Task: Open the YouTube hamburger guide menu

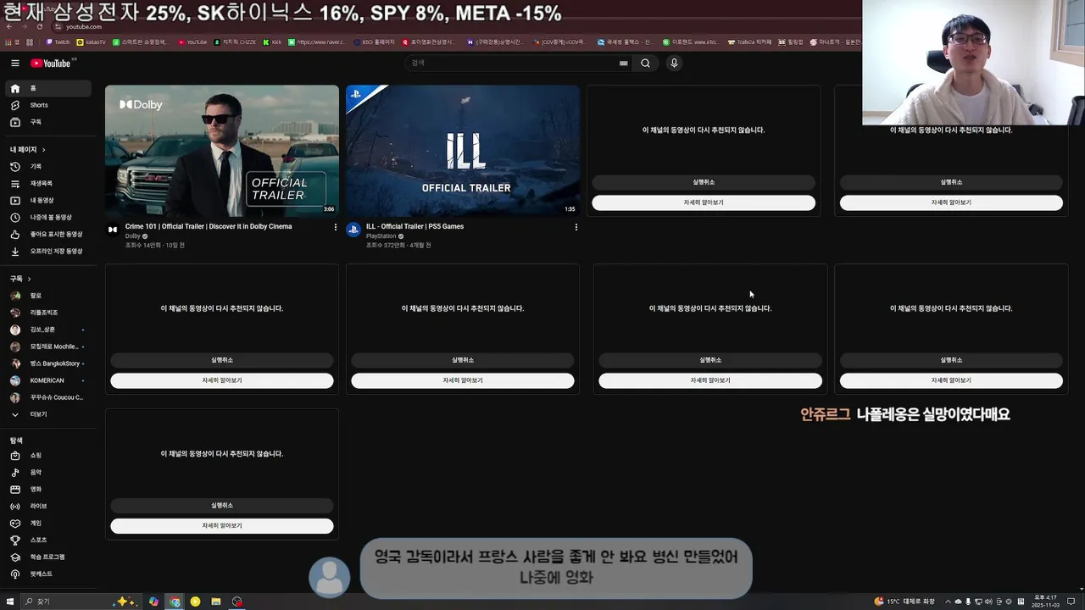Action: pos(14,63)
